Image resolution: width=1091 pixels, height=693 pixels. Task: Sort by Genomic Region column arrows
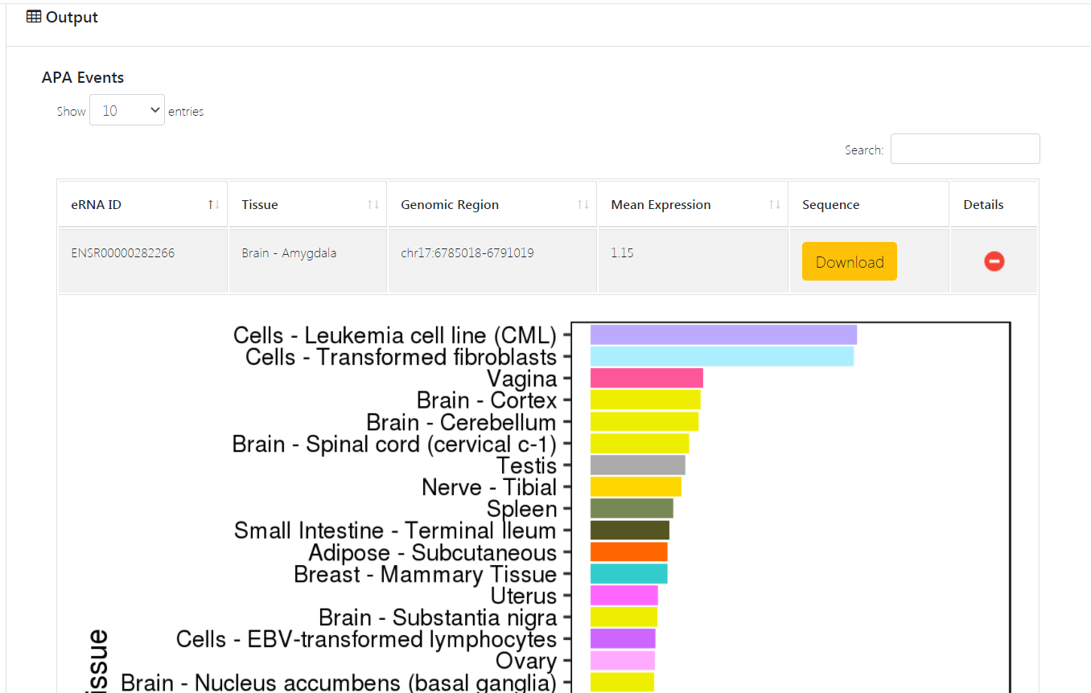pos(583,205)
